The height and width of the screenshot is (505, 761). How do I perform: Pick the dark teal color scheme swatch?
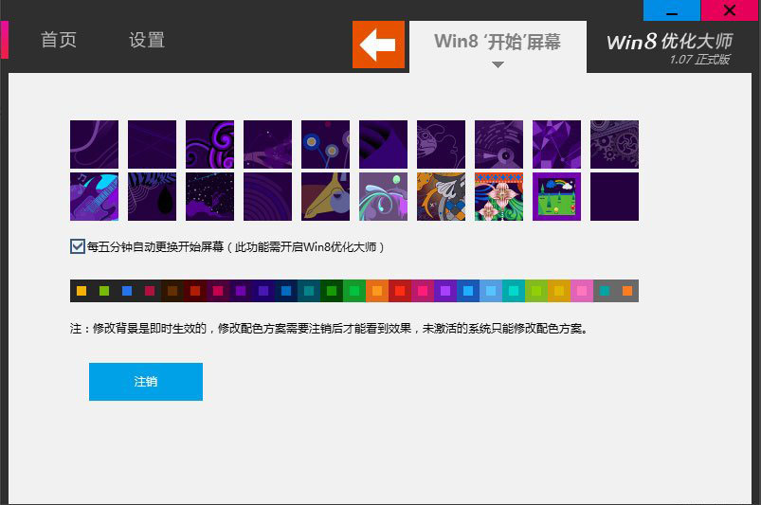coord(309,291)
